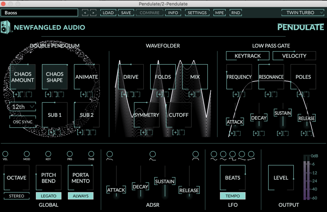
Task: Toggle the OSC SYNC button
Action: coord(23,122)
